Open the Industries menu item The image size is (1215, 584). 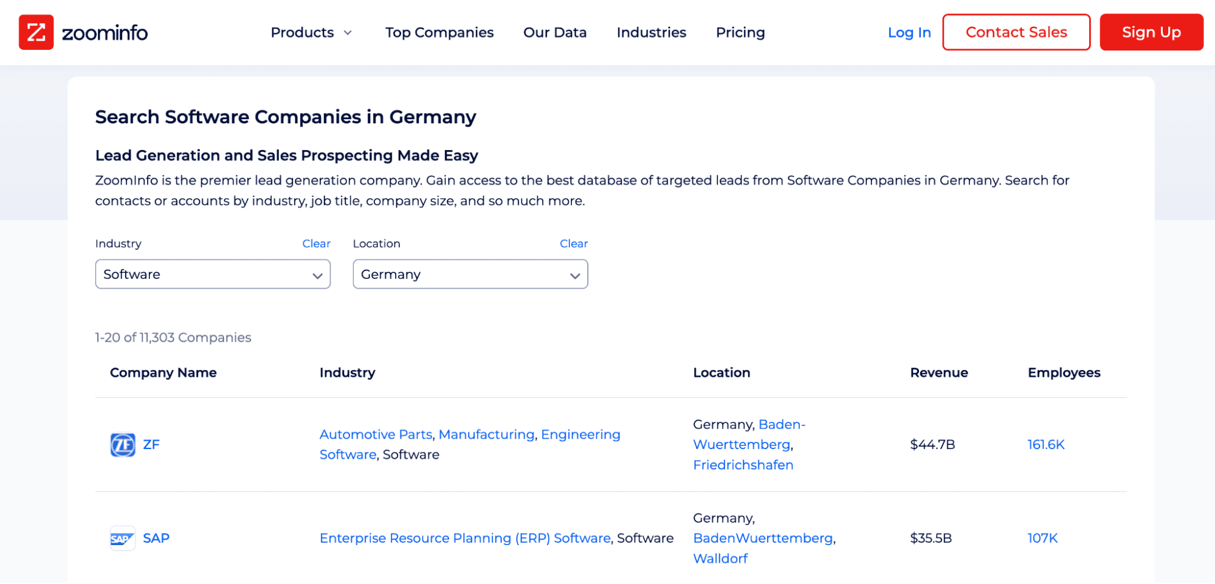tap(652, 32)
